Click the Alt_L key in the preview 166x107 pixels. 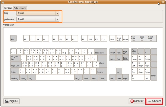tap(32, 77)
